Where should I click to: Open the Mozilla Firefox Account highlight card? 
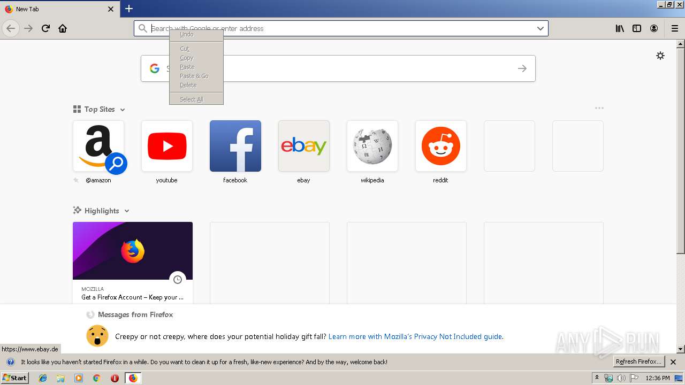click(x=133, y=263)
